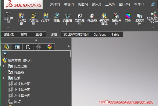Open the 视图(V) menu
The height and width of the screenshot is (106, 158).
83,4
